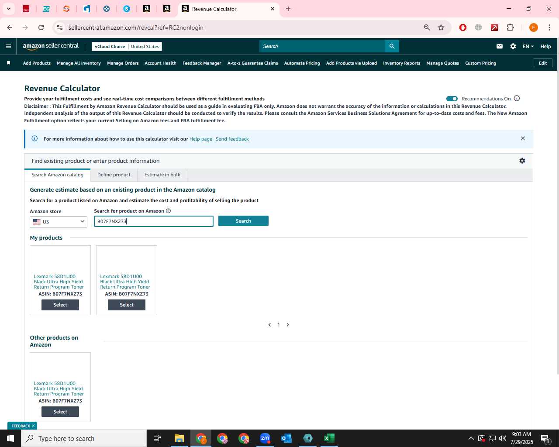Viewport: 559px width, 447px height.
Task: Show hidden system tray icons
Action: 471,438
